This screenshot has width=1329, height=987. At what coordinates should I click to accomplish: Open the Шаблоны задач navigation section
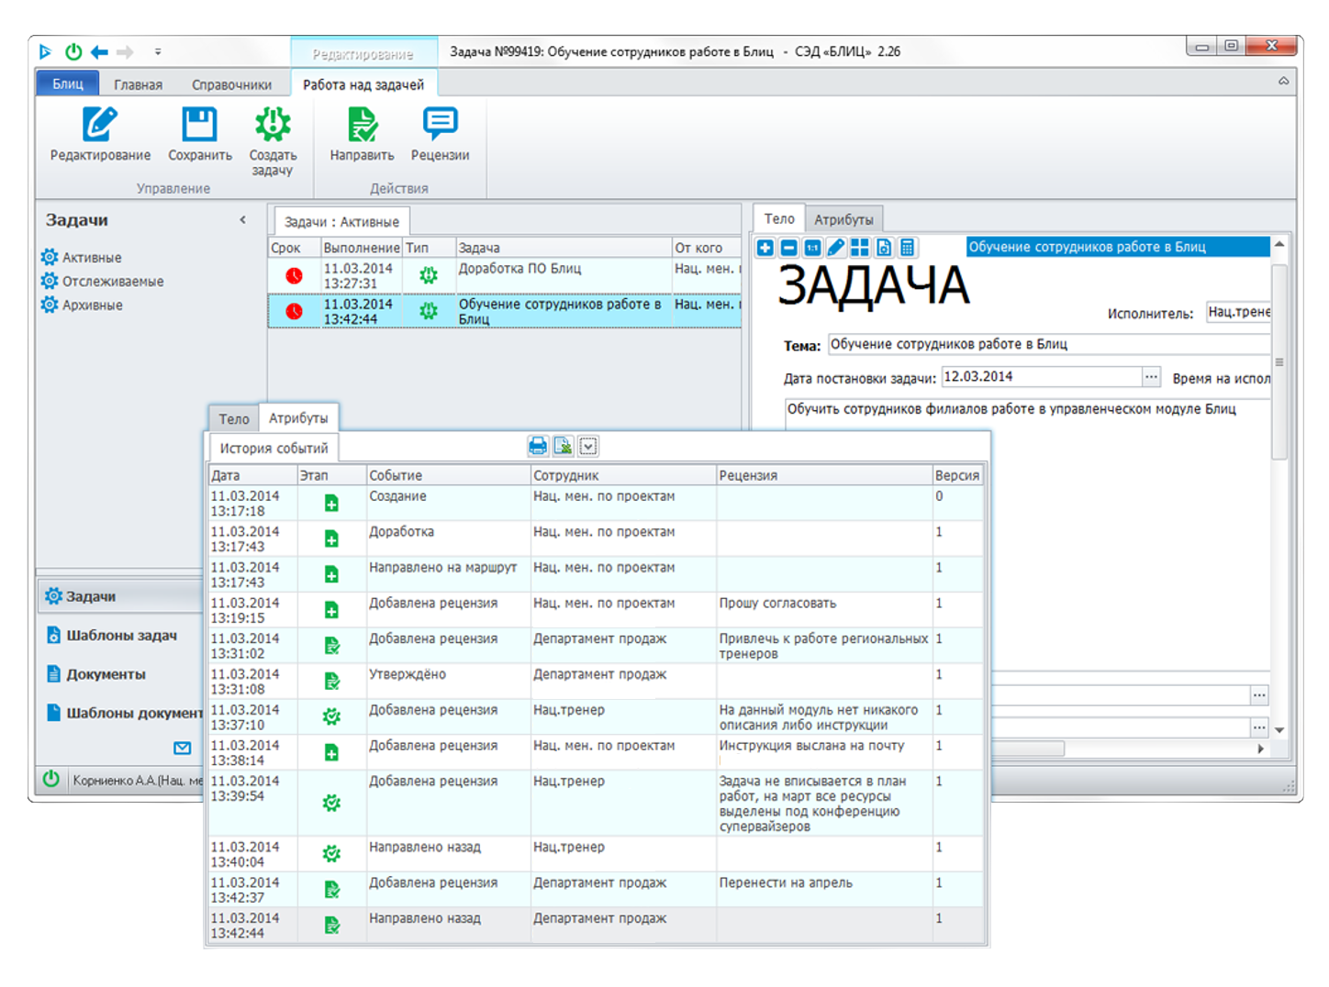[121, 635]
